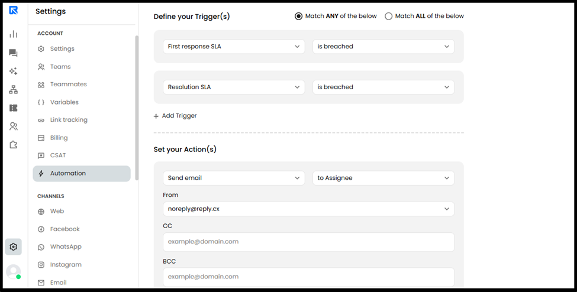
Task: Click the user avatar with green status
Action: (x=14, y=272)
